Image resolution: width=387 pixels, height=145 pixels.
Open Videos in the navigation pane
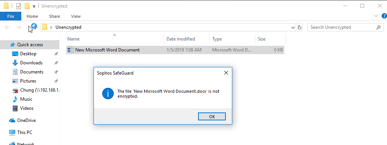27,108
